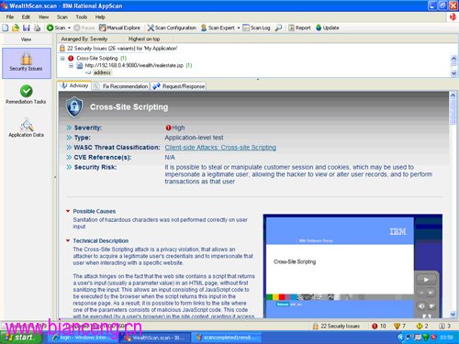This screenshot has width=459, height=344.
Task: Collapse the realestate.jsp URL tree node
Action: pos(71,65)
